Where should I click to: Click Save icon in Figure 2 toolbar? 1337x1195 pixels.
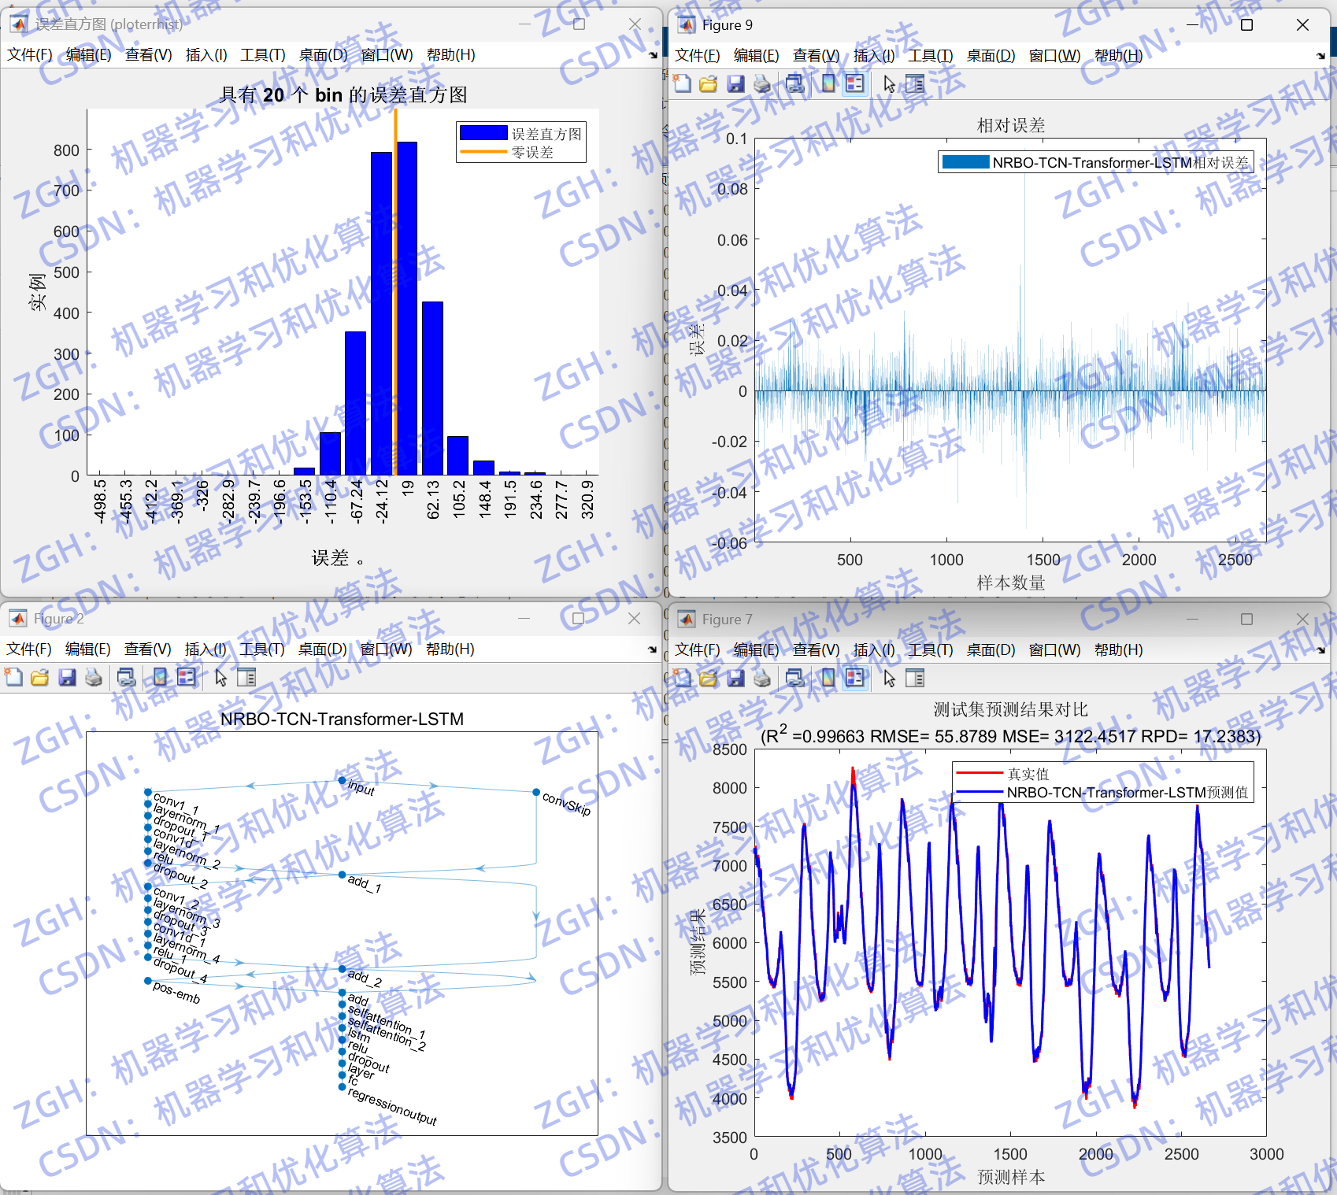[x=67, y=677]
